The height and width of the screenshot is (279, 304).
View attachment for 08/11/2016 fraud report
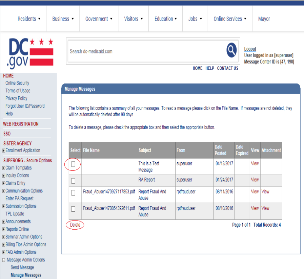[265, 192]
